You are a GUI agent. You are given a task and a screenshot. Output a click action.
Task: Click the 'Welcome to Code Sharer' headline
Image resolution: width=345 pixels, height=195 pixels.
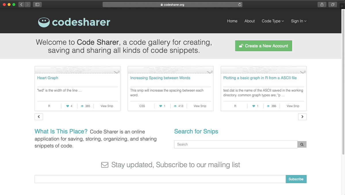(124, 46)
